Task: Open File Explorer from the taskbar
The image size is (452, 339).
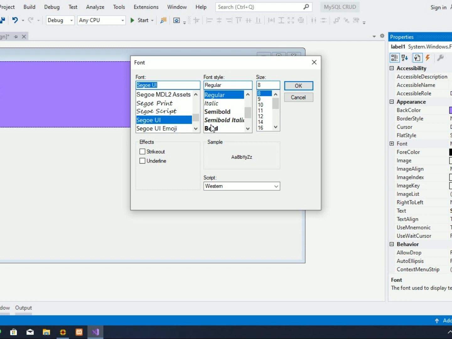Action: tap(46, 332)
